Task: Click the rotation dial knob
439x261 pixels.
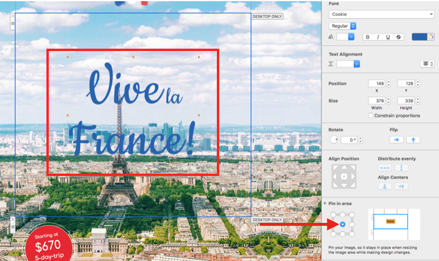Action: click(334, 140)
